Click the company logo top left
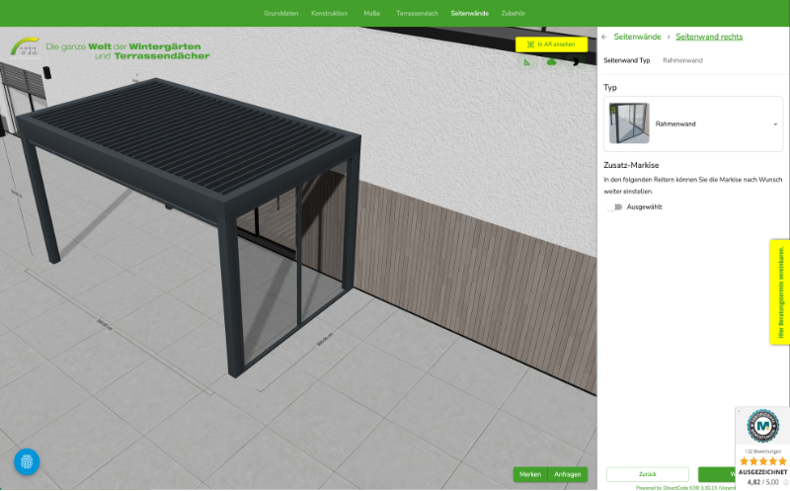The image size is (790, 491). (26, 48)
